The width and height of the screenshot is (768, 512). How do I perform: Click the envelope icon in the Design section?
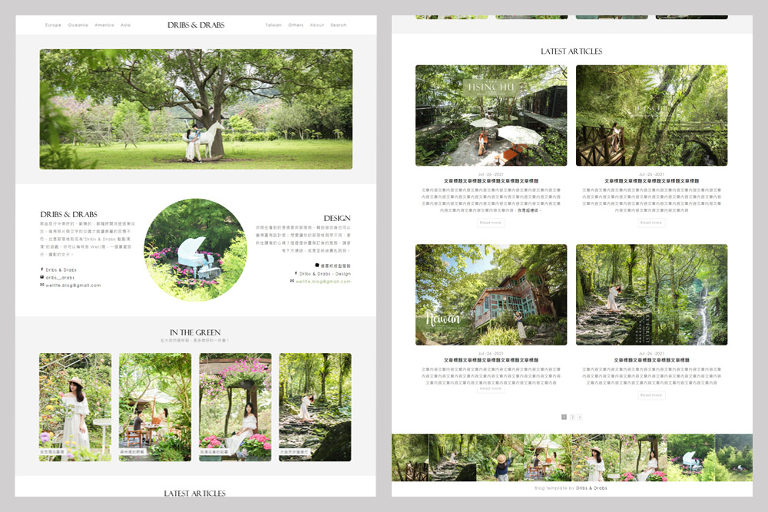(292, 281)
